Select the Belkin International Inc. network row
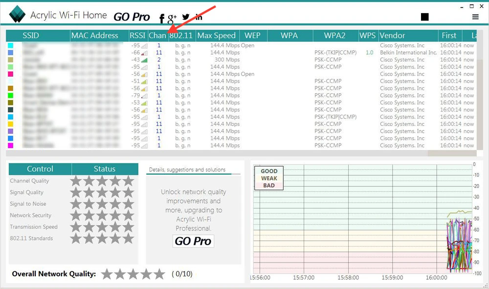Viewport: 489px width, 289px height. [244, 53]
